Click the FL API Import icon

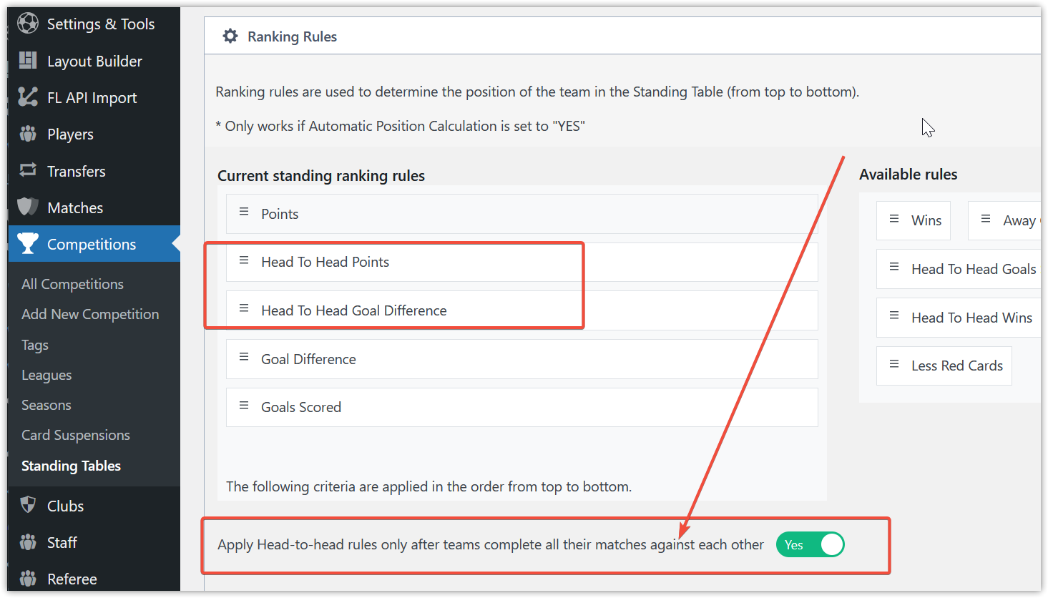(x=28, y=97)
